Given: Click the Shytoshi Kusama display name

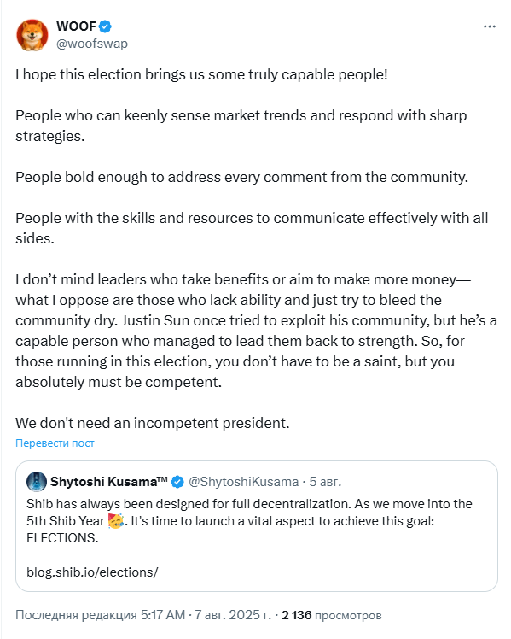Looking at the screenshot, I should click(108, 482).
